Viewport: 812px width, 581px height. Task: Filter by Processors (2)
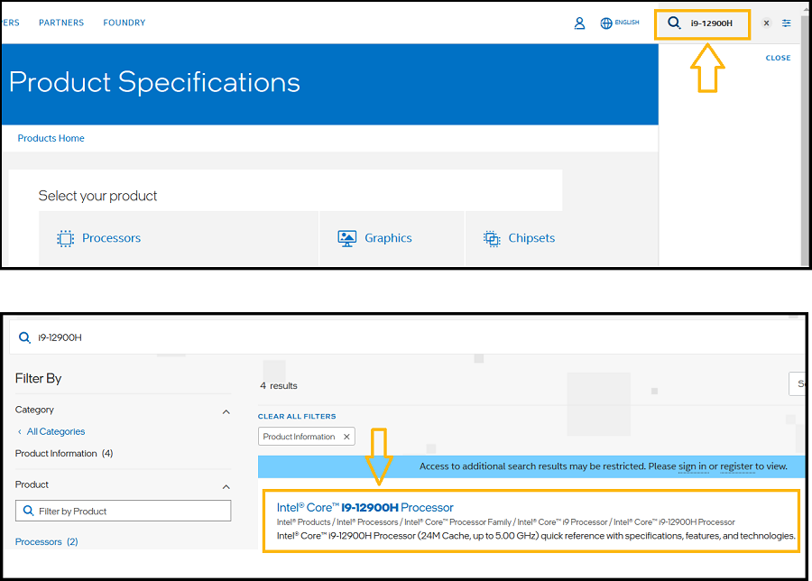pyautogui.click(x=47, y=541)
